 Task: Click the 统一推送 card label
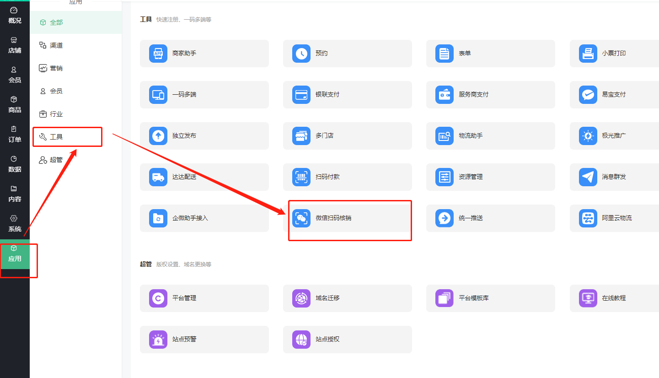(x=471, y=218)
